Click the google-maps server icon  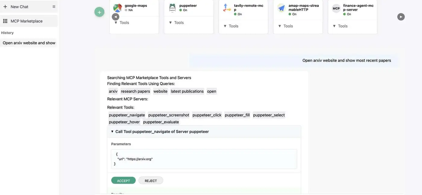point(118,8)
